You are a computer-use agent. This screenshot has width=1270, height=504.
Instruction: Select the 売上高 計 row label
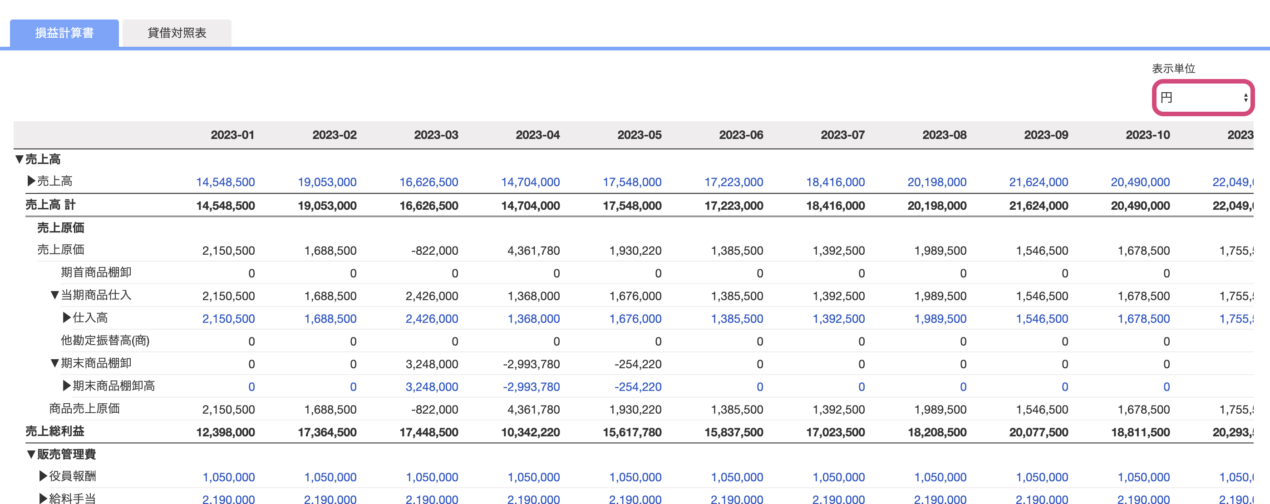(50, 205)
